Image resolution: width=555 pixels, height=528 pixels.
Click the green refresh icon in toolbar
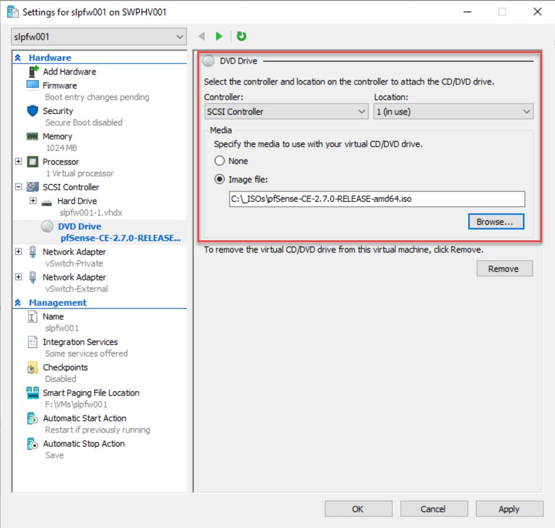[x=242, y=36]
